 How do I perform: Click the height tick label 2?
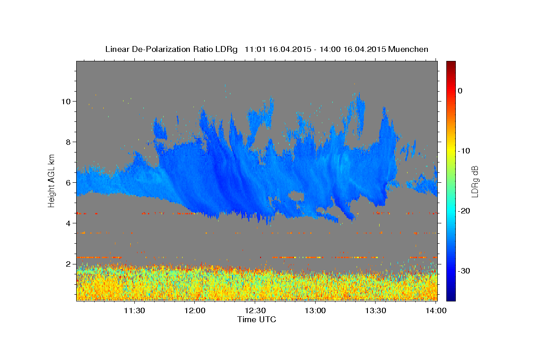[x=68, y=264]
